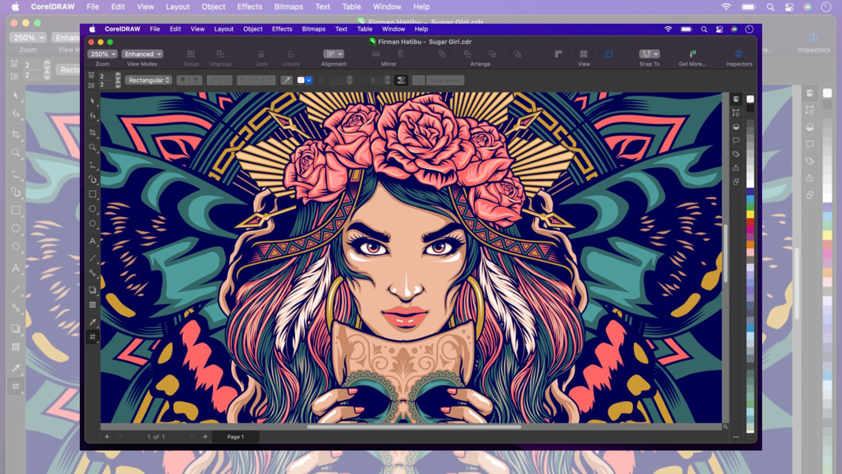Open the Layout menu in front window

(224, 29)
